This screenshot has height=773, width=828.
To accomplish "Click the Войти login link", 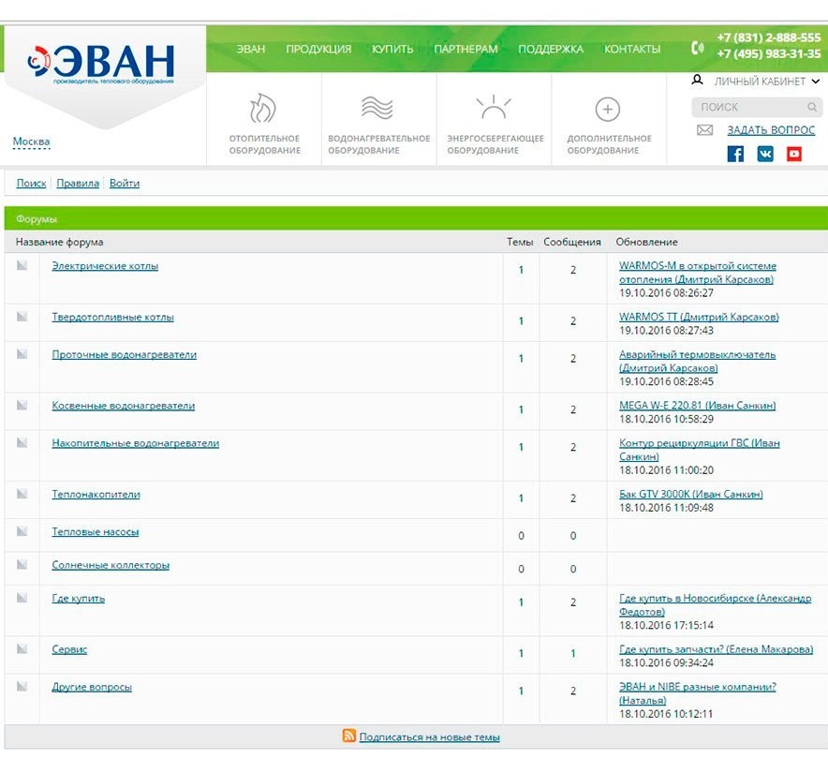I will pos(125,184).
